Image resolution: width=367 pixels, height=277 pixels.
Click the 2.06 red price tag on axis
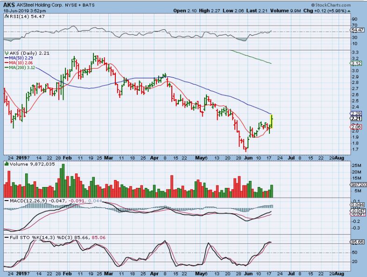pos(356,127)
